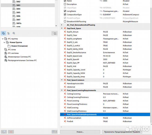The image size is (152, 135).
Task: Click the link icon beside LongName value
Action: pos(101,11)
